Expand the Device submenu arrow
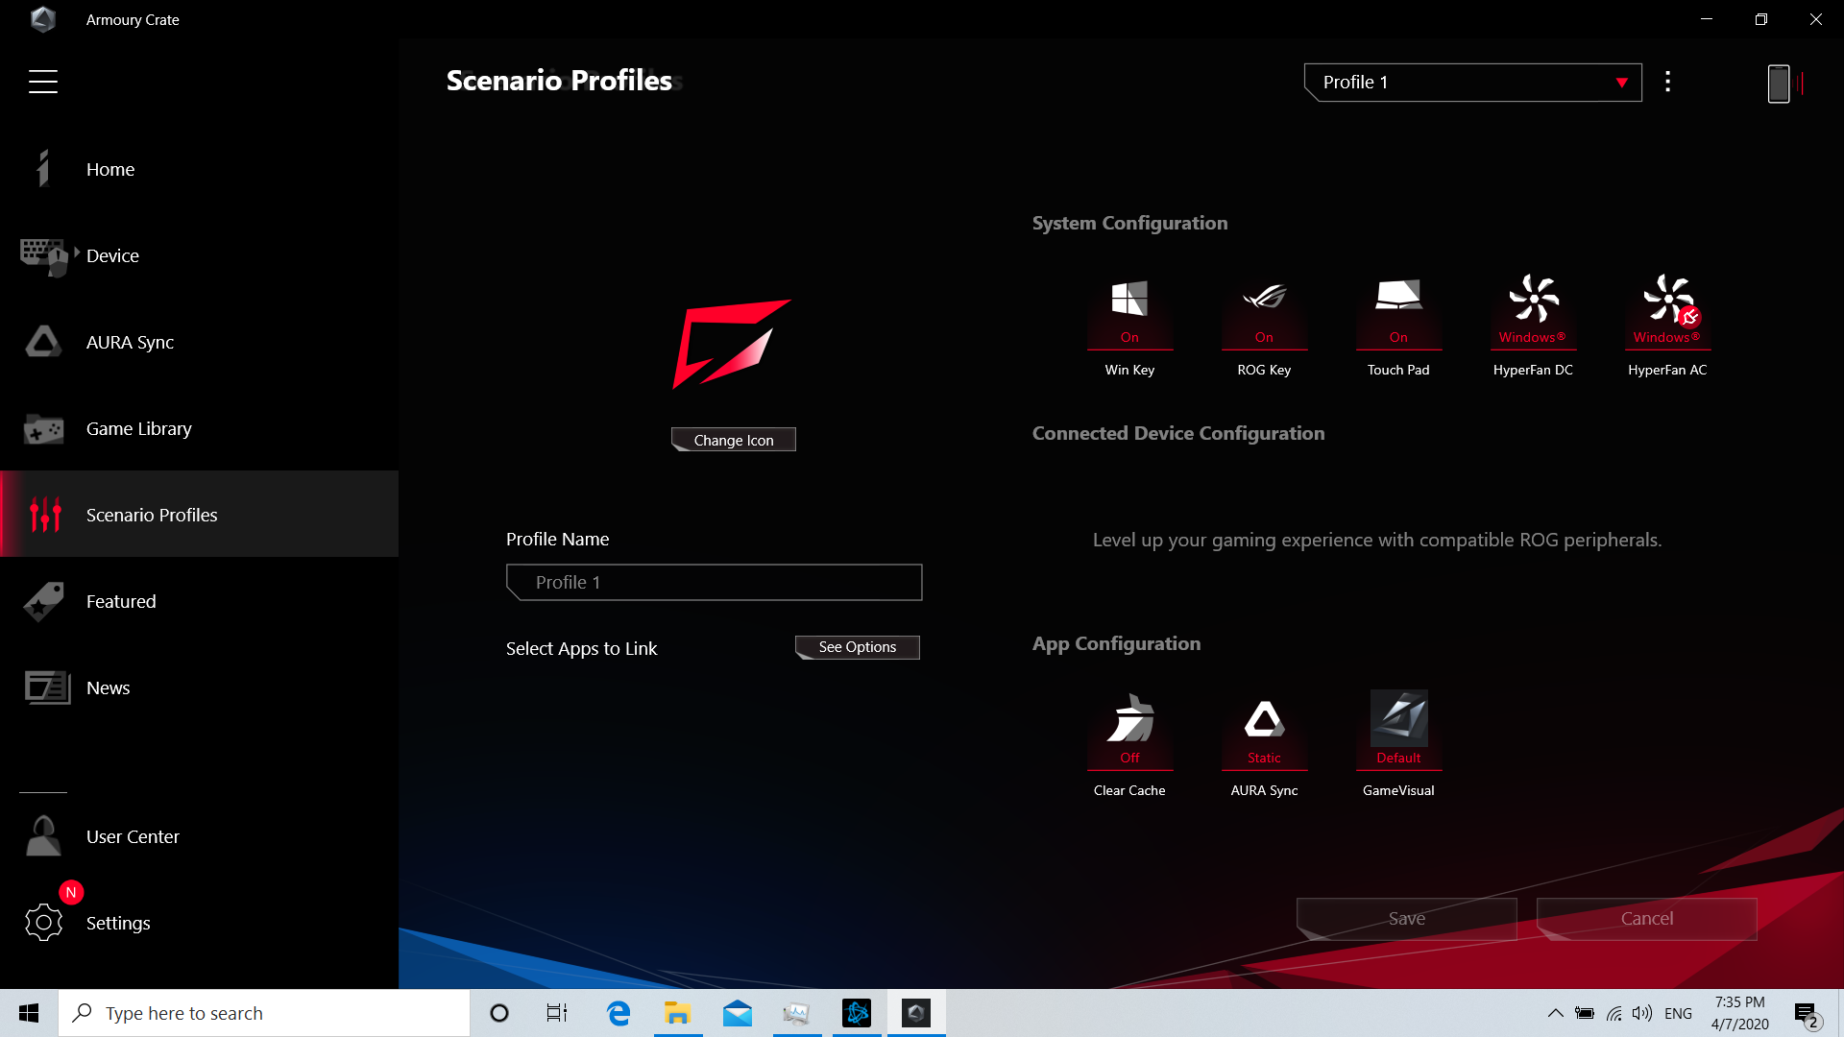The height and width of the screenshot is (1037, 1844). [77, 252]
